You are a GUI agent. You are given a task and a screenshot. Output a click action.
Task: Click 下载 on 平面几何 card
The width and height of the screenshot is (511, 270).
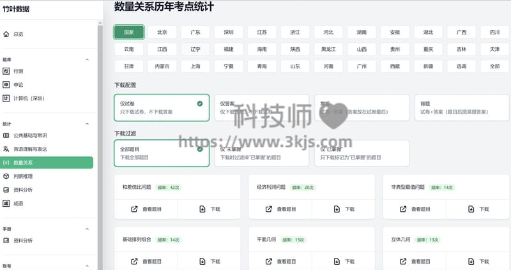click(x=343, y=261)
